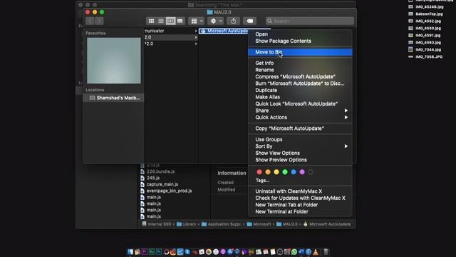Click the Share toolbar button

coord(234,21)
